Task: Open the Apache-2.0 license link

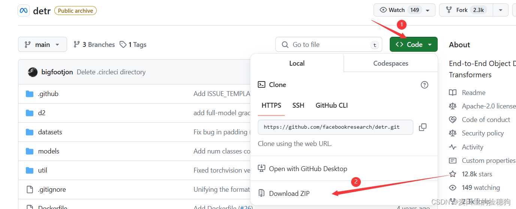Action: pyautogui.click(x=489, y=106)
